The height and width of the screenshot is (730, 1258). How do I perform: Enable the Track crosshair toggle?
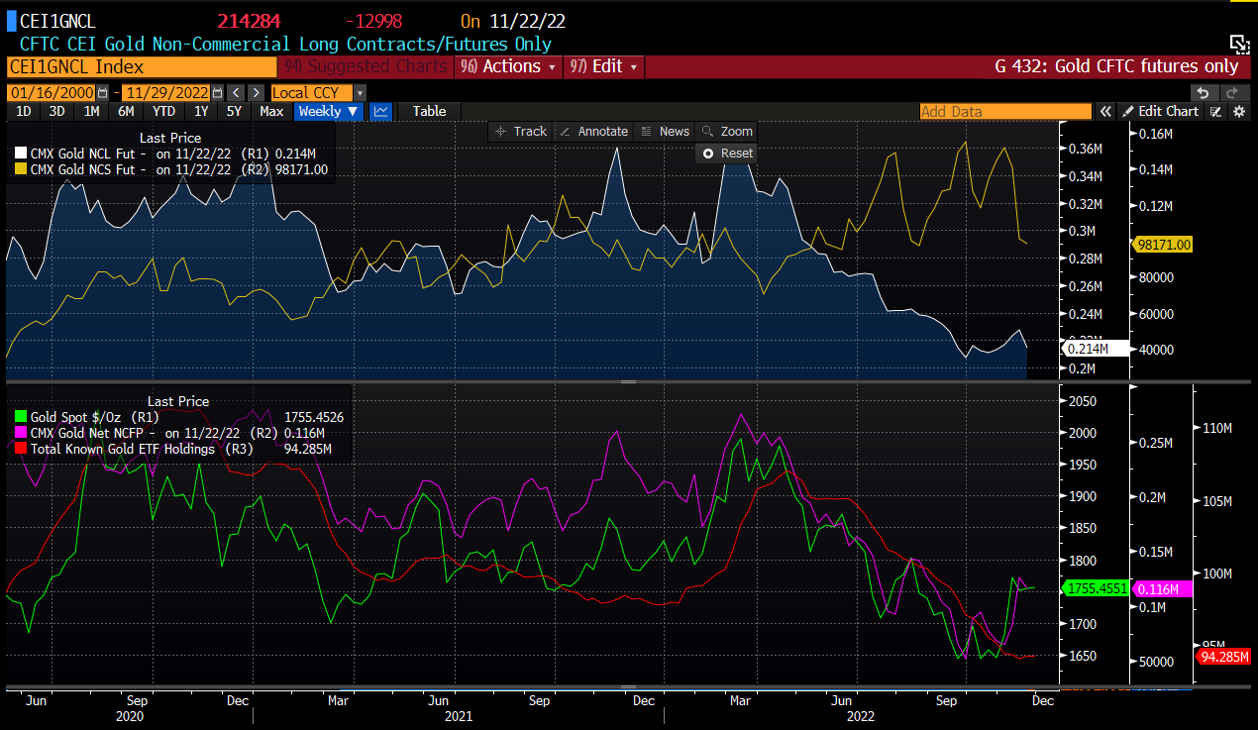pyautogui.click(x=521, y=131)
